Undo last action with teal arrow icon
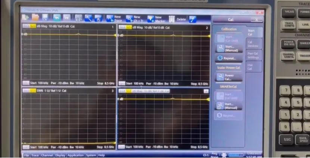310x158 pixels. click(57, 18)
